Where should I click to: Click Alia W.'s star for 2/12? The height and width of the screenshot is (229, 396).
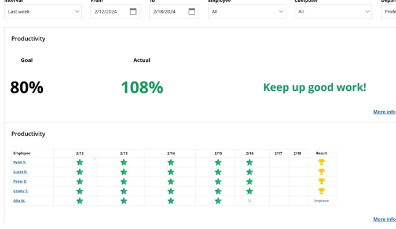tap(80, 201)
